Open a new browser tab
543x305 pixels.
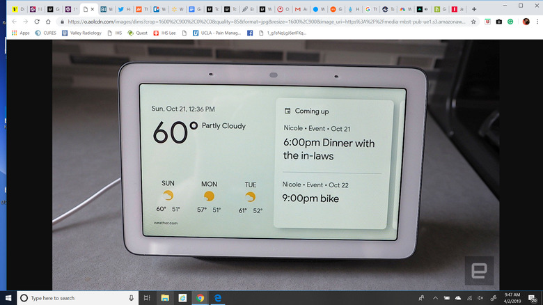[x=474, y=10]
